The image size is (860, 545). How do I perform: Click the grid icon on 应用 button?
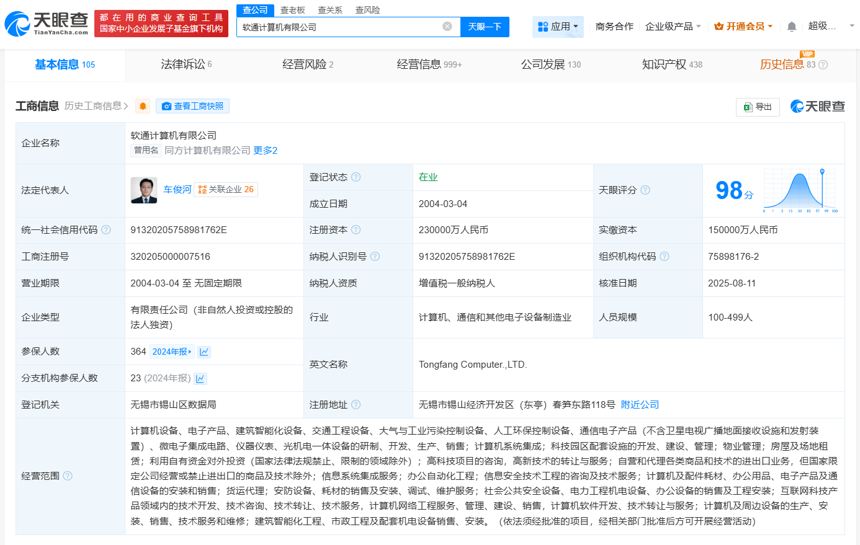[542, 27]
